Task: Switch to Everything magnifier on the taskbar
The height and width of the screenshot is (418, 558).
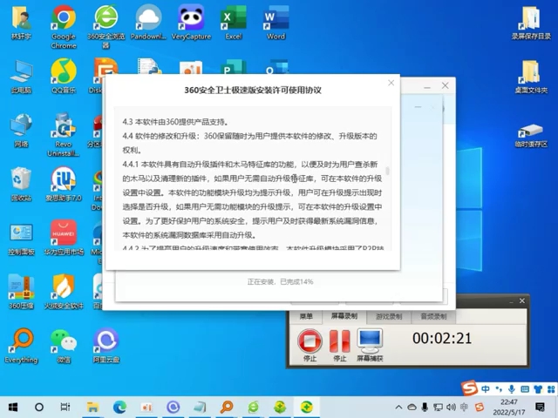Action: [x=227, y=407]
